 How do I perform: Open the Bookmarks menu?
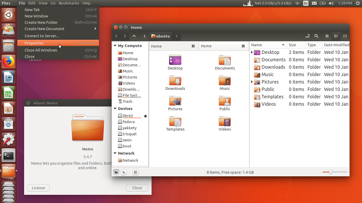click(x=69, y=3)
